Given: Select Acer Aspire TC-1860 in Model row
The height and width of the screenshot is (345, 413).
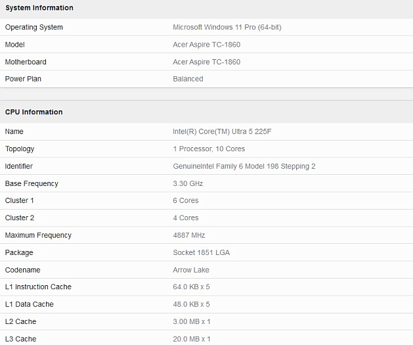Looking at the screenshot, I should tap(206, 45).
